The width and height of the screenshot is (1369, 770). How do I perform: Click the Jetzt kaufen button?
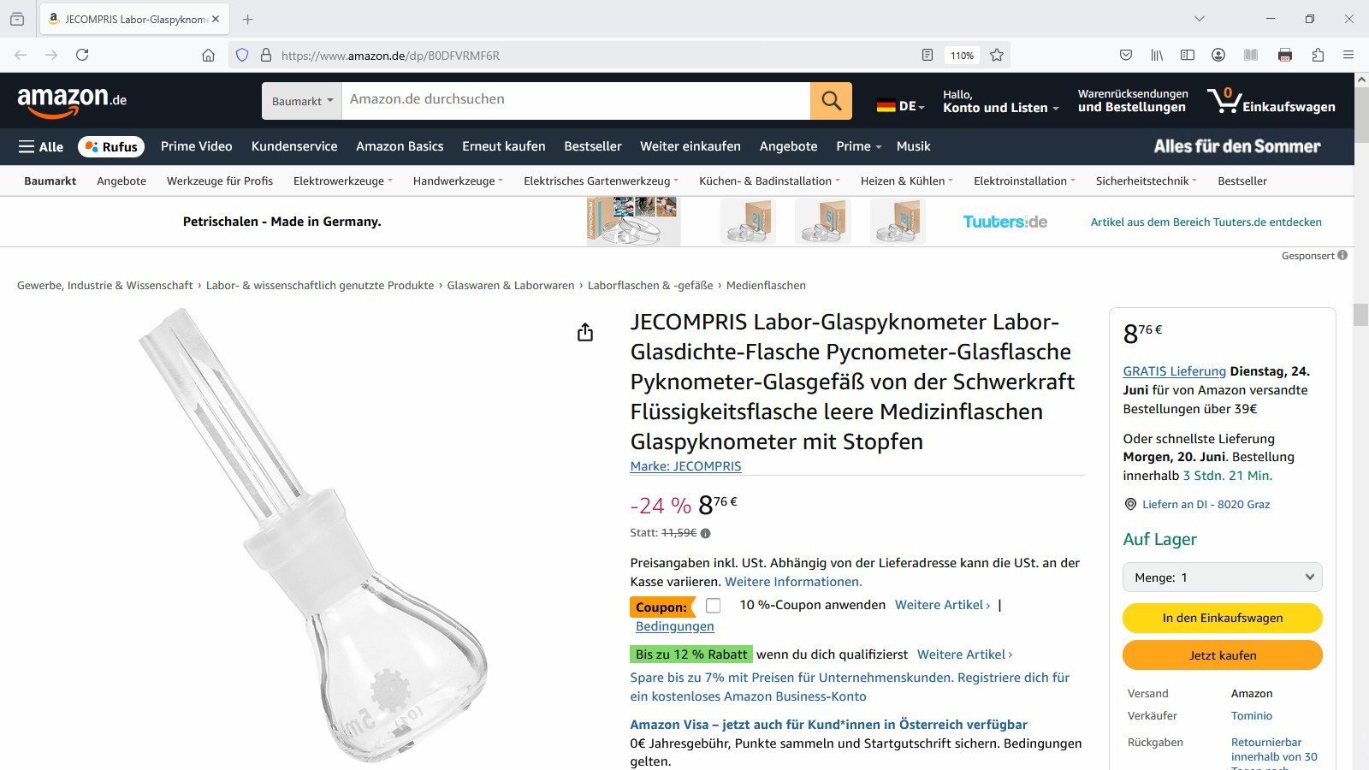click(1222, 655)
